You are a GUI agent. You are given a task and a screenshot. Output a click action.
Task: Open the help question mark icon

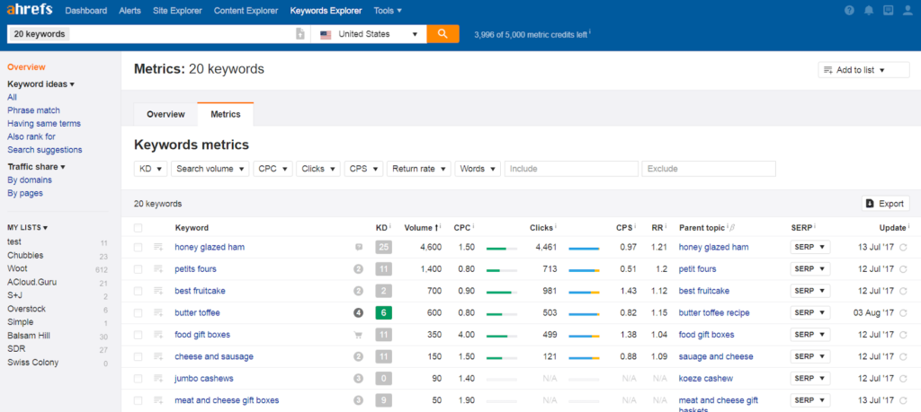point(849,10)
